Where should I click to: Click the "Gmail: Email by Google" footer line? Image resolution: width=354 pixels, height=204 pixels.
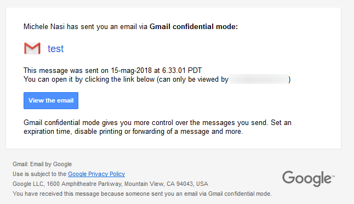point(42,164)
